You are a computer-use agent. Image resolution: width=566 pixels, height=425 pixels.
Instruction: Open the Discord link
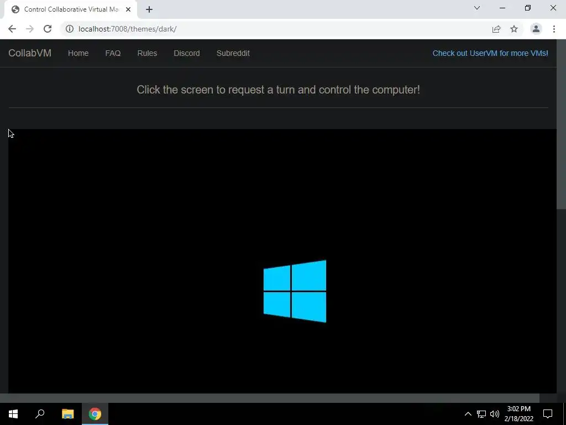point(187,53)
